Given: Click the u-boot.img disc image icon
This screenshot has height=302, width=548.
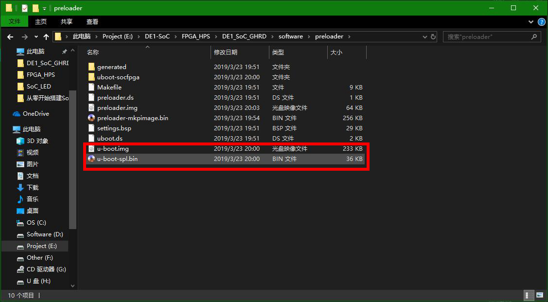Looking at the screenshot, I should tap(91, 148).
